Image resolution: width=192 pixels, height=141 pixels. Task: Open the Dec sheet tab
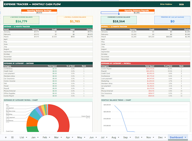pos(160,137)
